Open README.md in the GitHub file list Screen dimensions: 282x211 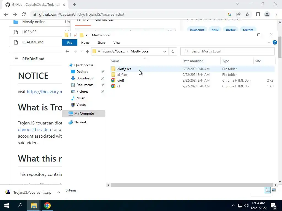click(33, 42)
